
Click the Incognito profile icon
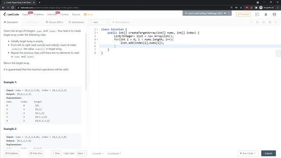[261, 7]
